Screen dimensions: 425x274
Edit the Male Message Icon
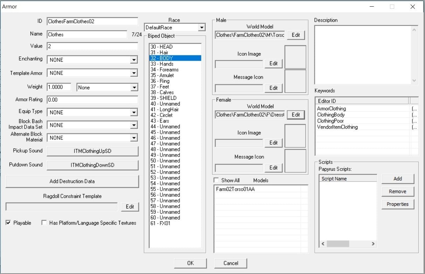[x=273, y=88]
